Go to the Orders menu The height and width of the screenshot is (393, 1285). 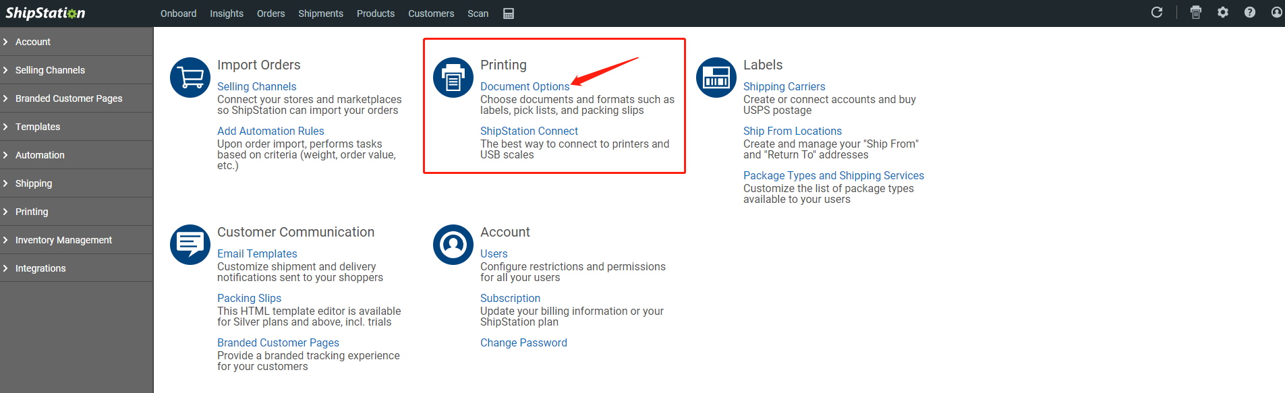coord(270,13)
